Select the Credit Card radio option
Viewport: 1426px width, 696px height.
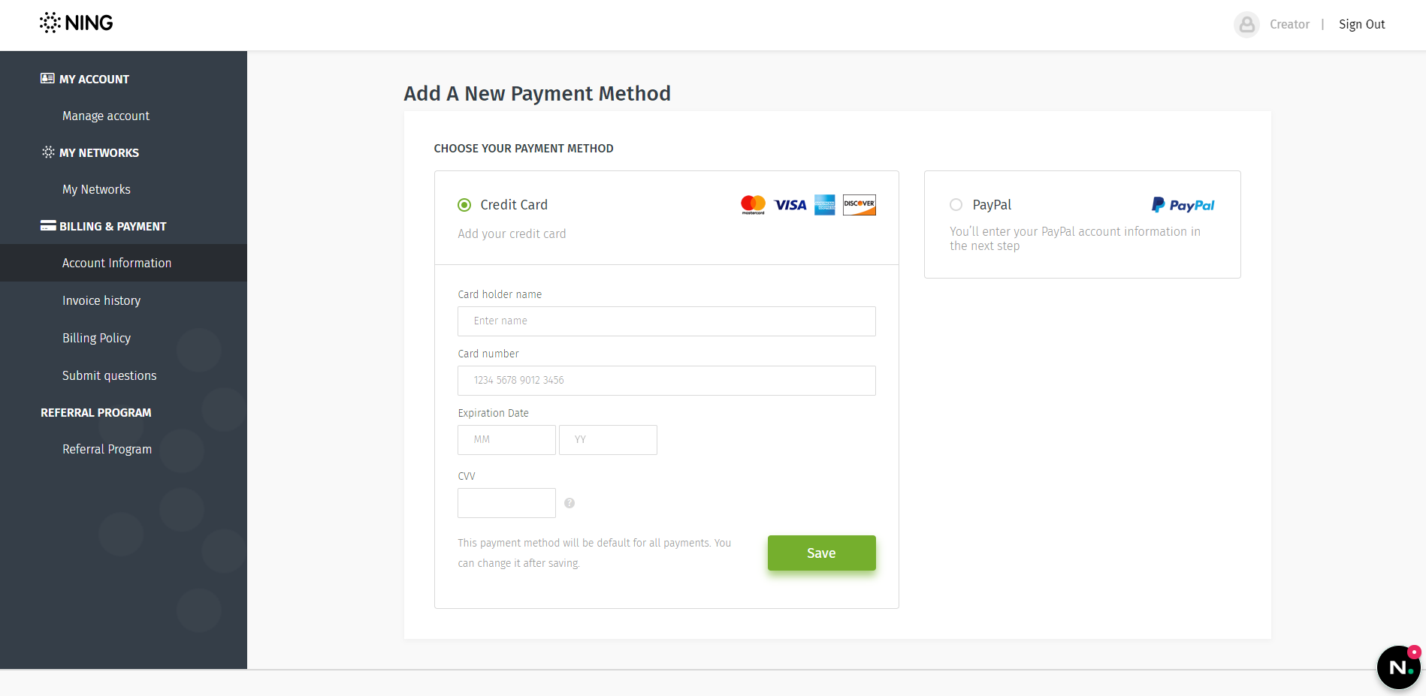click(464, 205)
